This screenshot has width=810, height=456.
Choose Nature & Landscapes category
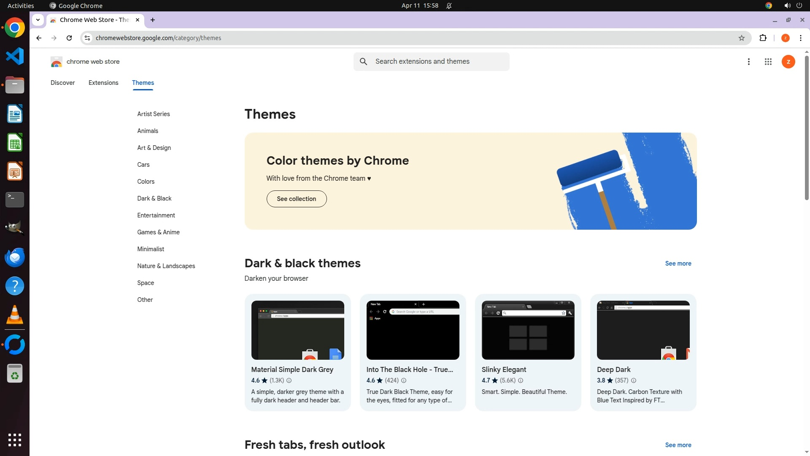166,266
